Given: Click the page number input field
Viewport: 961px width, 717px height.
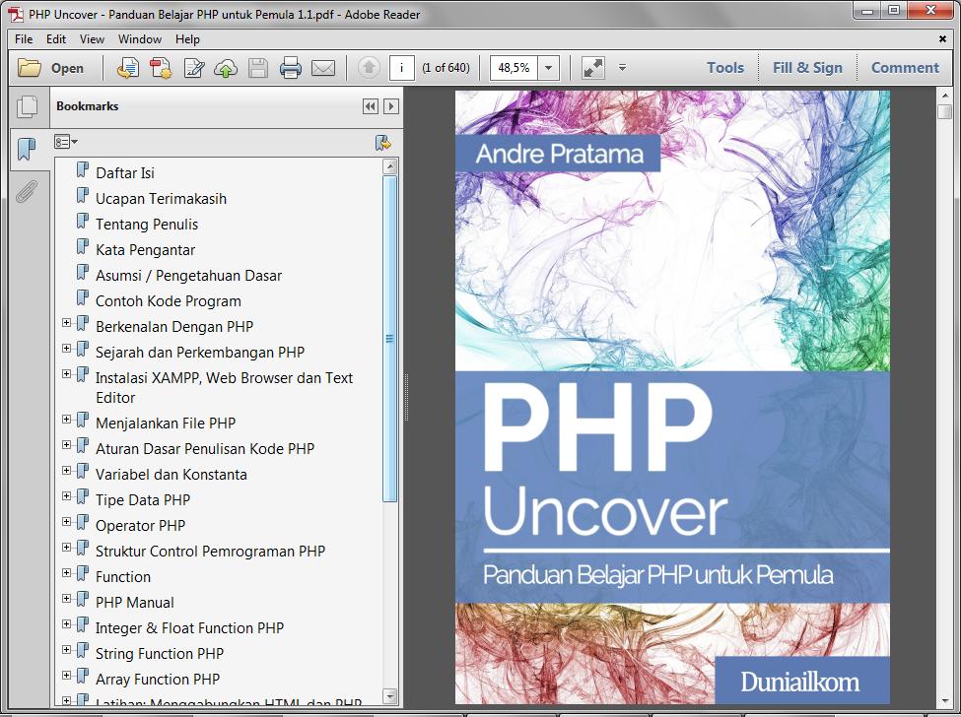Looking at the screenshot, I should (402, 68).
